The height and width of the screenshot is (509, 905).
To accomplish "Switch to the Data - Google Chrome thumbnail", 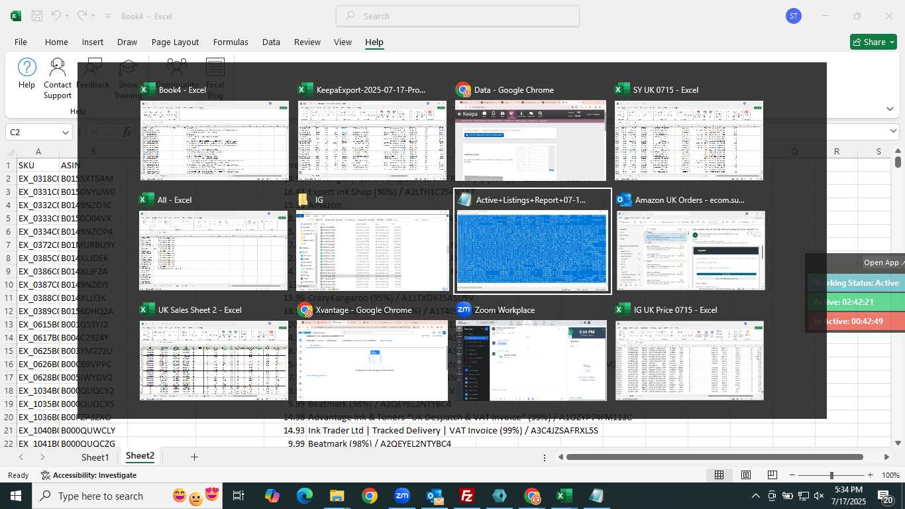I will click(531, 141).
